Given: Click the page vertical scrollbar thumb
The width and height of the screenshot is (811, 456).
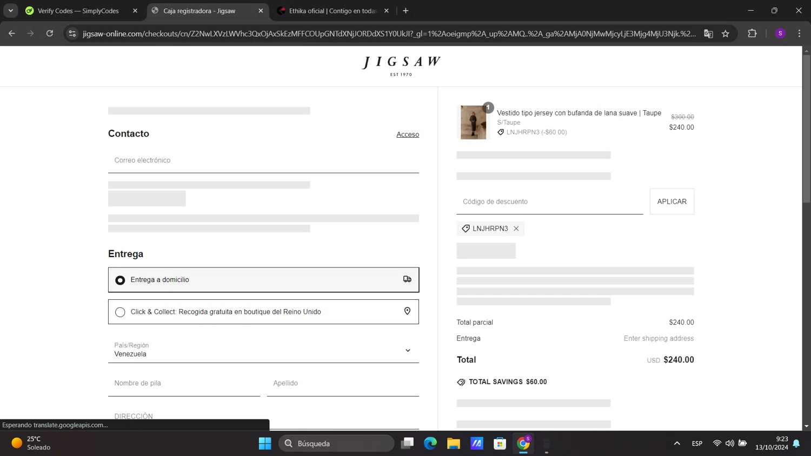Looking at the screenshot, I should 806,130.
